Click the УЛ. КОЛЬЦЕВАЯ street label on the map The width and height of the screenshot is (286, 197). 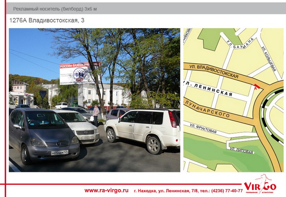pos(268,58)
